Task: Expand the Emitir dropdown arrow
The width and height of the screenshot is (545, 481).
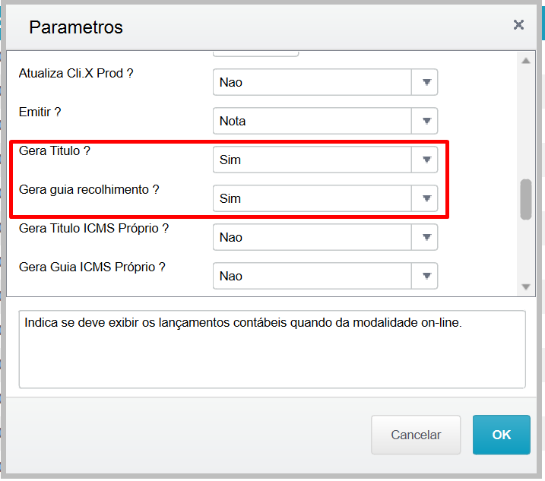Action: pos(426,121)
